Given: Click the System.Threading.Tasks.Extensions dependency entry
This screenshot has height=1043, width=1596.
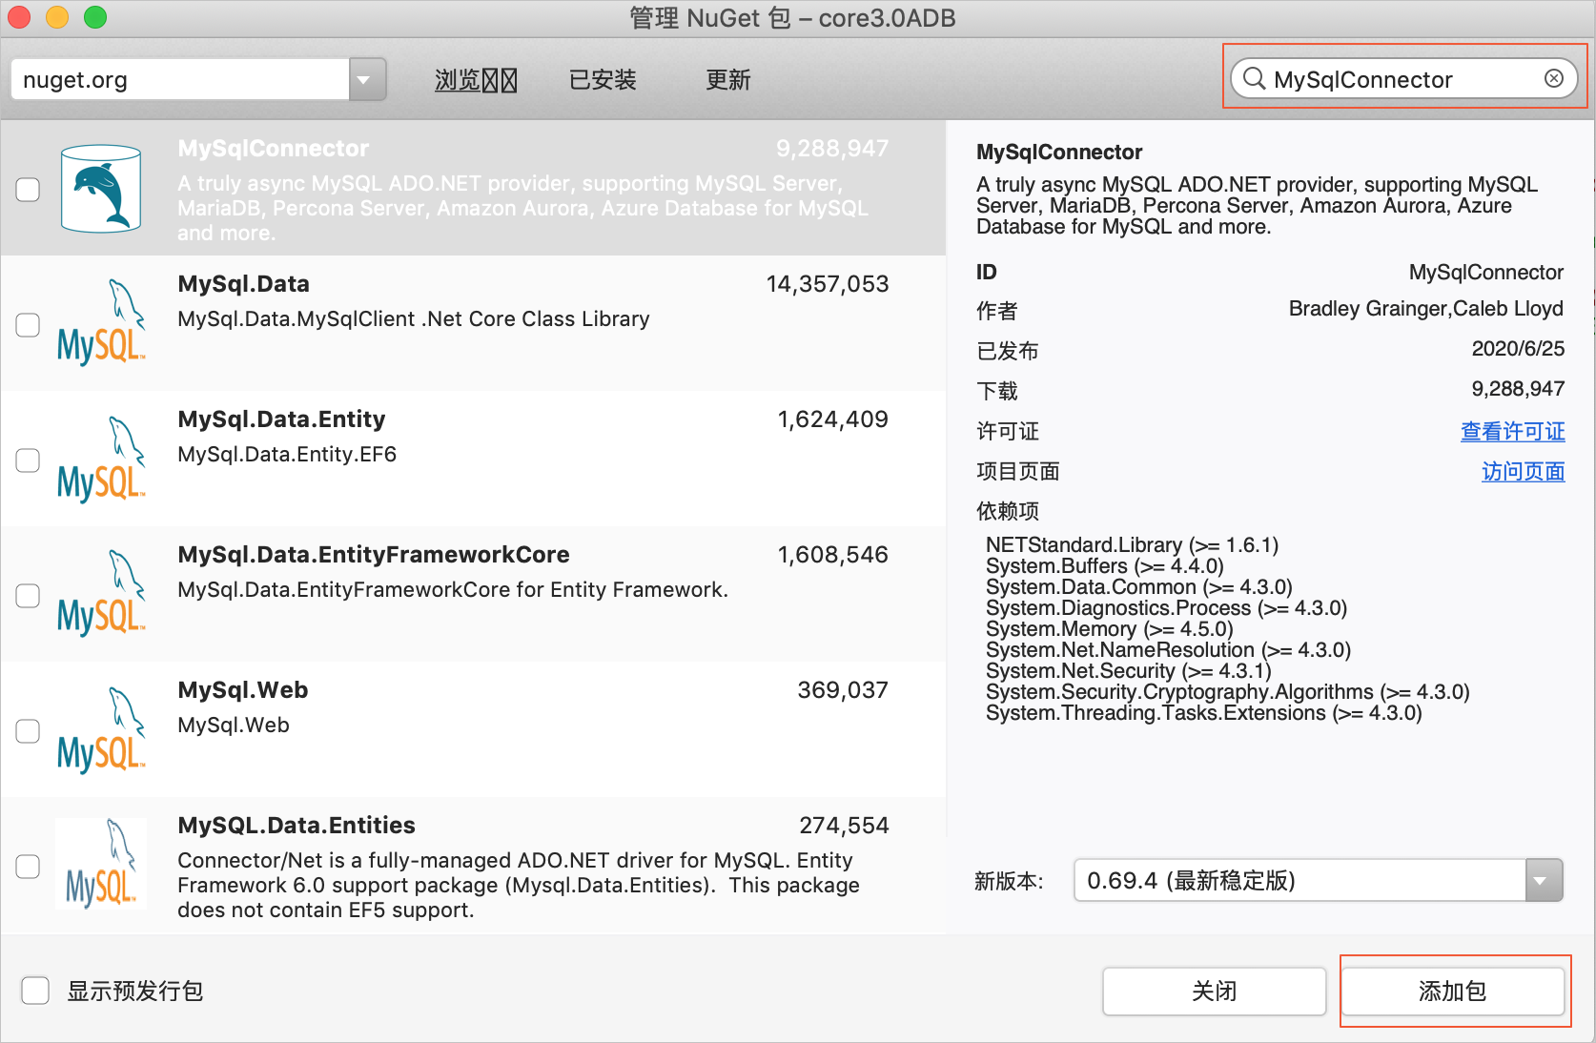Looking at the screenshot, I should [x=1204, y=713].
